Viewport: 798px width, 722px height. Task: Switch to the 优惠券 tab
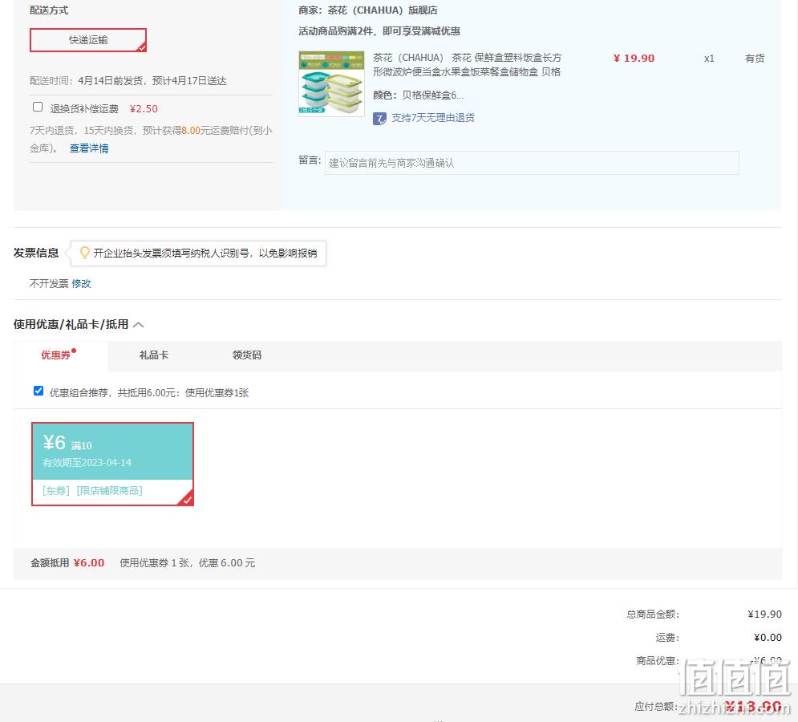[56, 355]
